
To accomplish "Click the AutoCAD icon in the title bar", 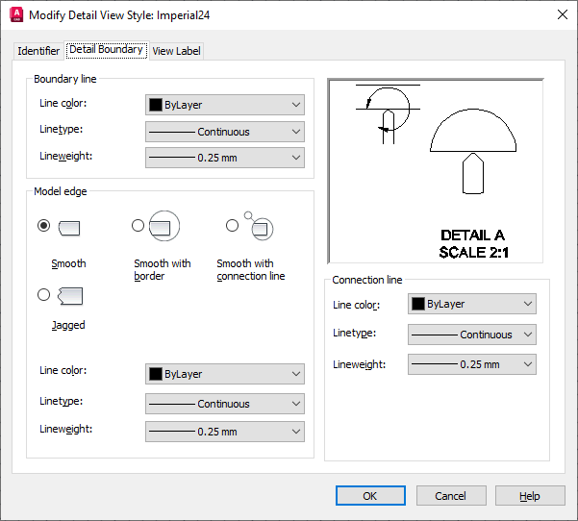I will click(16, 14).
